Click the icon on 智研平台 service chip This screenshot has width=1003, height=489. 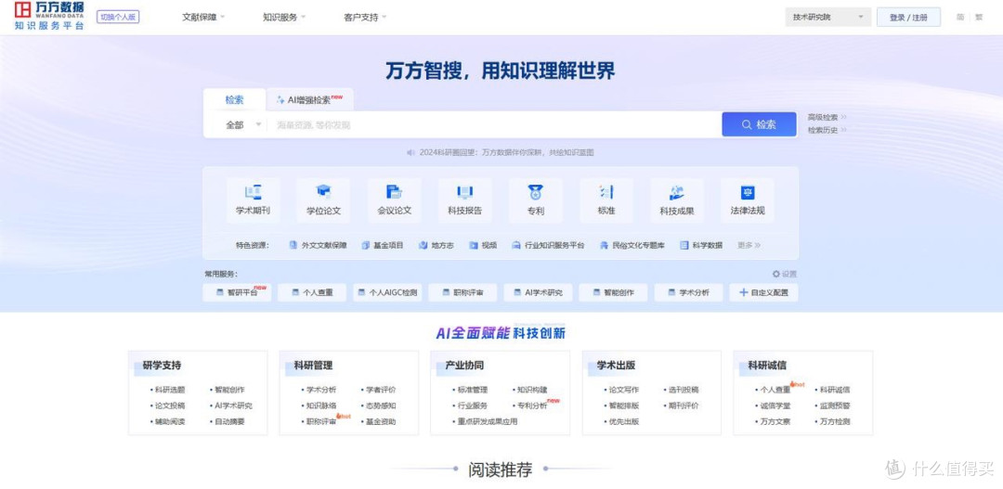222,293
